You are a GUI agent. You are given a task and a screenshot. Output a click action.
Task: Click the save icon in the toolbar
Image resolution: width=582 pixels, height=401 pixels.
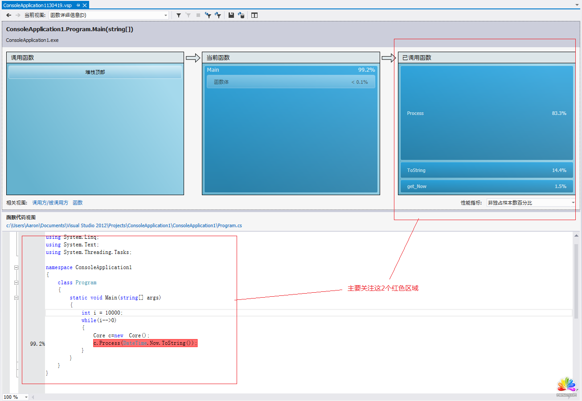click(231, 15)
